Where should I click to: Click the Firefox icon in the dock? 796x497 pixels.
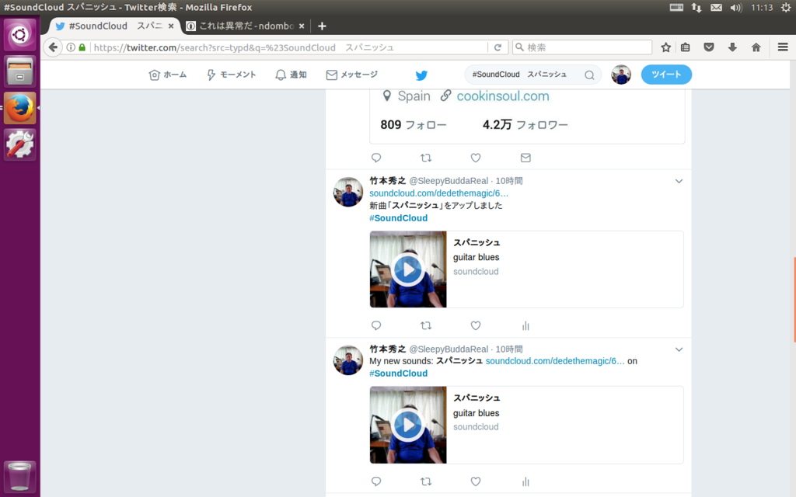(x=19, y=108)
